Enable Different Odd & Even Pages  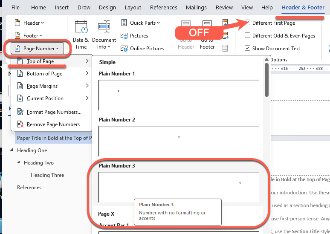(248, 36)
